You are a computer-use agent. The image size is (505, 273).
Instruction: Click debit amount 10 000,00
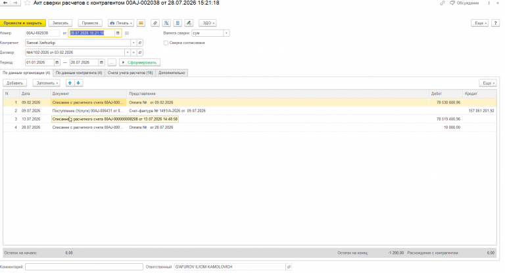pos(452,127)
